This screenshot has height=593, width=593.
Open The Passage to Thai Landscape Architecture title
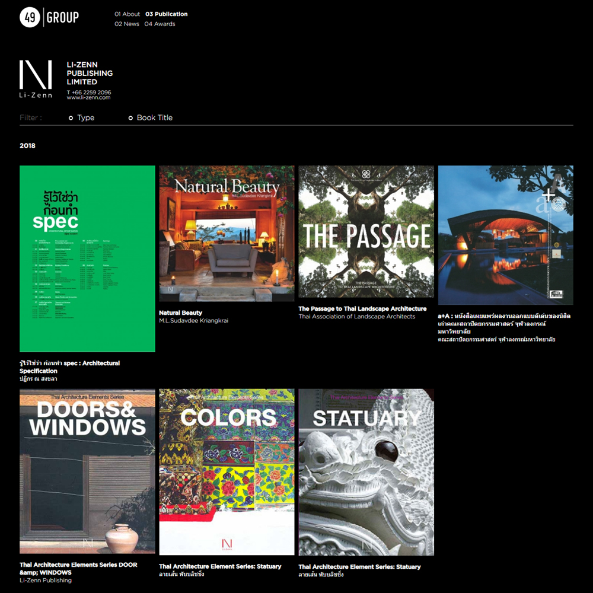[x=362, y=309]
